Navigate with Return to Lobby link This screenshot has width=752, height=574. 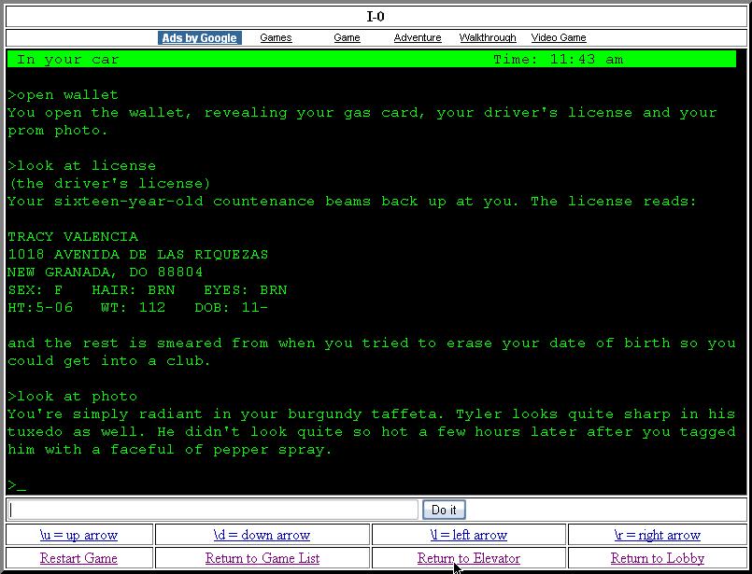click(x=657, y=558)
